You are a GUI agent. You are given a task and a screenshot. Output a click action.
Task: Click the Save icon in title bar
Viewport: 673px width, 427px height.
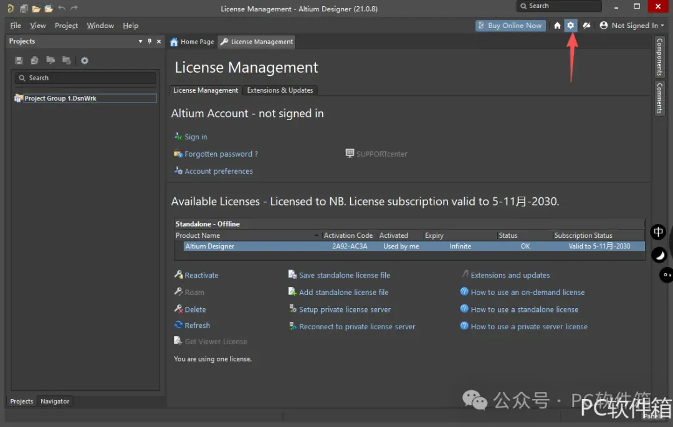coord(24,8)
